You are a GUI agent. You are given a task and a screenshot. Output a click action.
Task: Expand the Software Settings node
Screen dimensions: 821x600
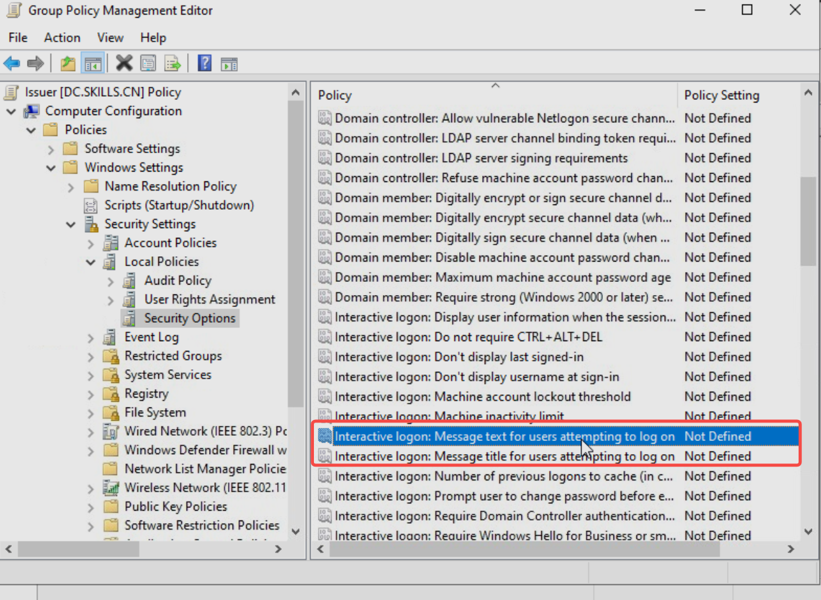pyautogui.click(x=51, y=149)
